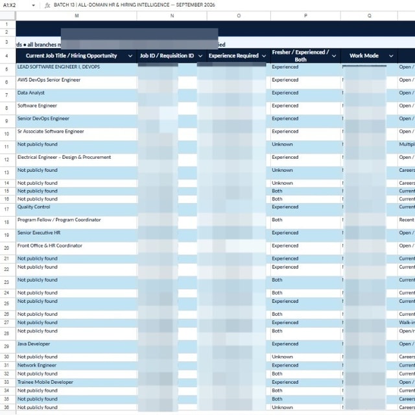Click Recent cell in row 18
Screen dimensions: 415x415
click(407, 222)
